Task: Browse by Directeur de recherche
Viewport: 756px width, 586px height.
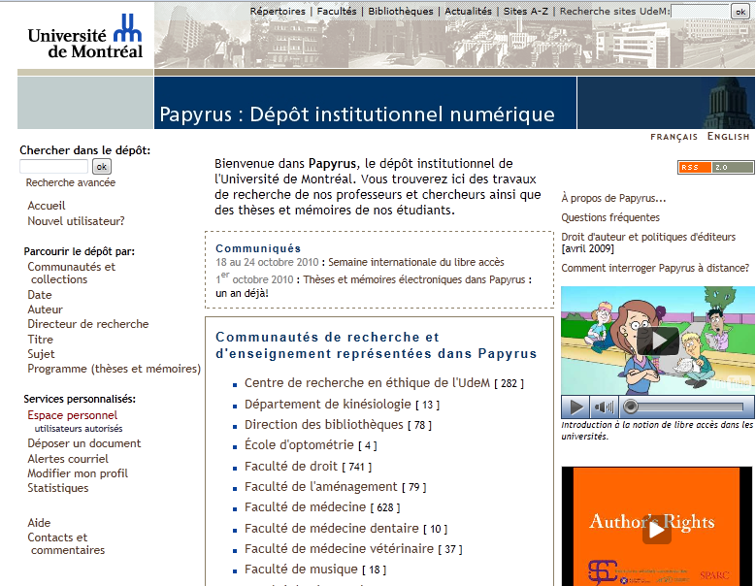Action: coord(88,324)
